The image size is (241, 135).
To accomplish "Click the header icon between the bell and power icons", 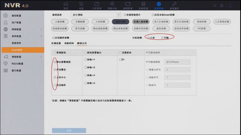I will point(222,6).
